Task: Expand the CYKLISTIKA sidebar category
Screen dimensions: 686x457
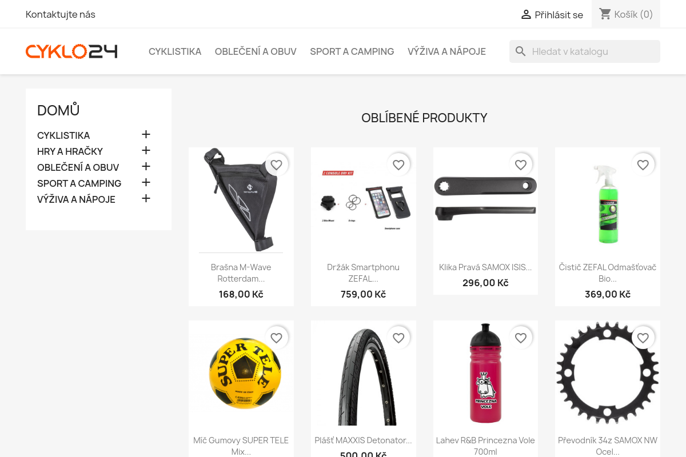Action: tap(146, 135)
